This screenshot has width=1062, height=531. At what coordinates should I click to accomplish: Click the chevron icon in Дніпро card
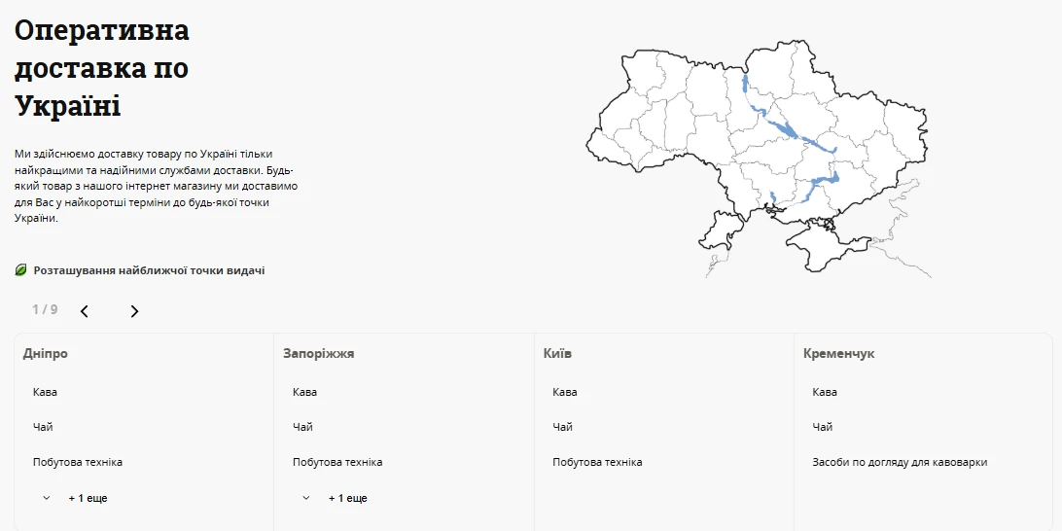coord(46,498)
